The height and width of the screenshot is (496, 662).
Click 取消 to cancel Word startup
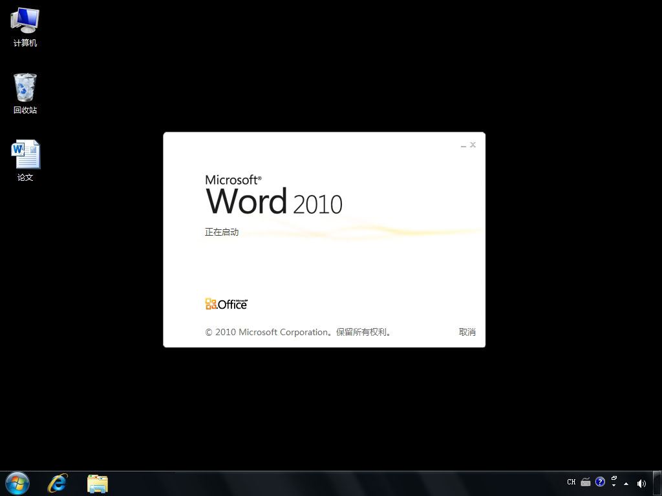467,332
